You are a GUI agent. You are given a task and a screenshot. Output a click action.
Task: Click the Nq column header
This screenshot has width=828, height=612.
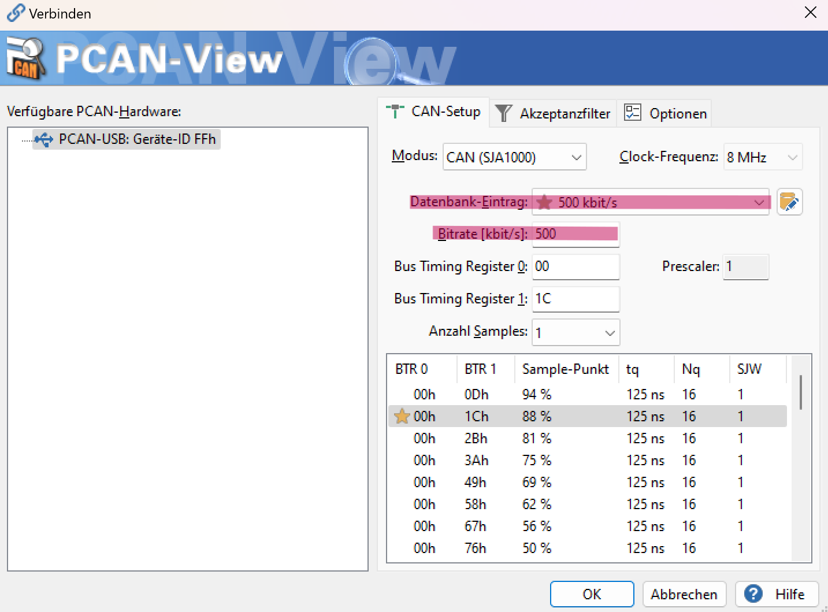tap(702, 369)
